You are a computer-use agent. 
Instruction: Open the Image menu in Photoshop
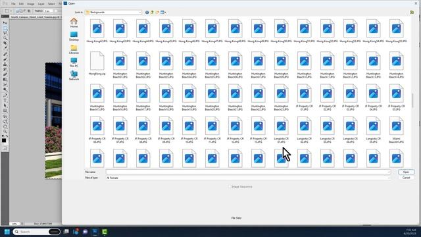point(31,4)
